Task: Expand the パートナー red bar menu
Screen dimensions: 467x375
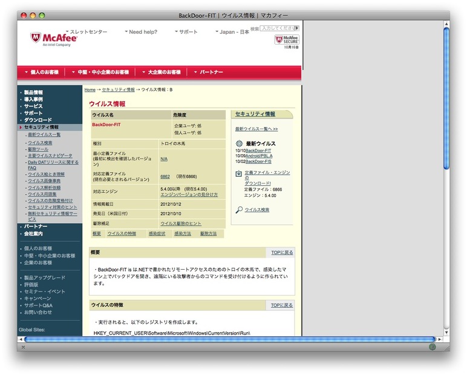Action: pos(209,72)
